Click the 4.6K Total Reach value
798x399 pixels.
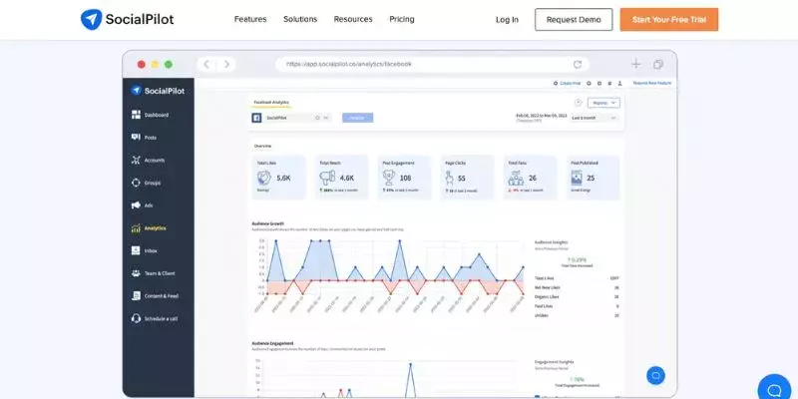pyautogui.click(x=346, y=179)
